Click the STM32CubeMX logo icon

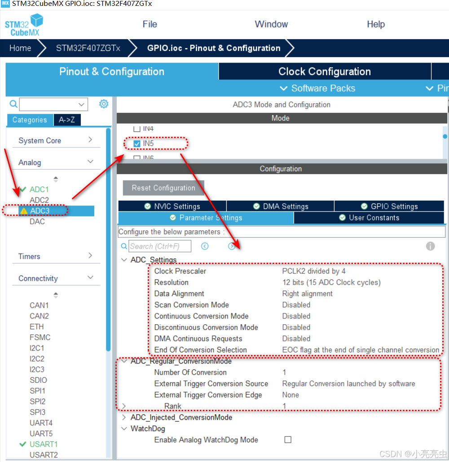click(24, 25)
